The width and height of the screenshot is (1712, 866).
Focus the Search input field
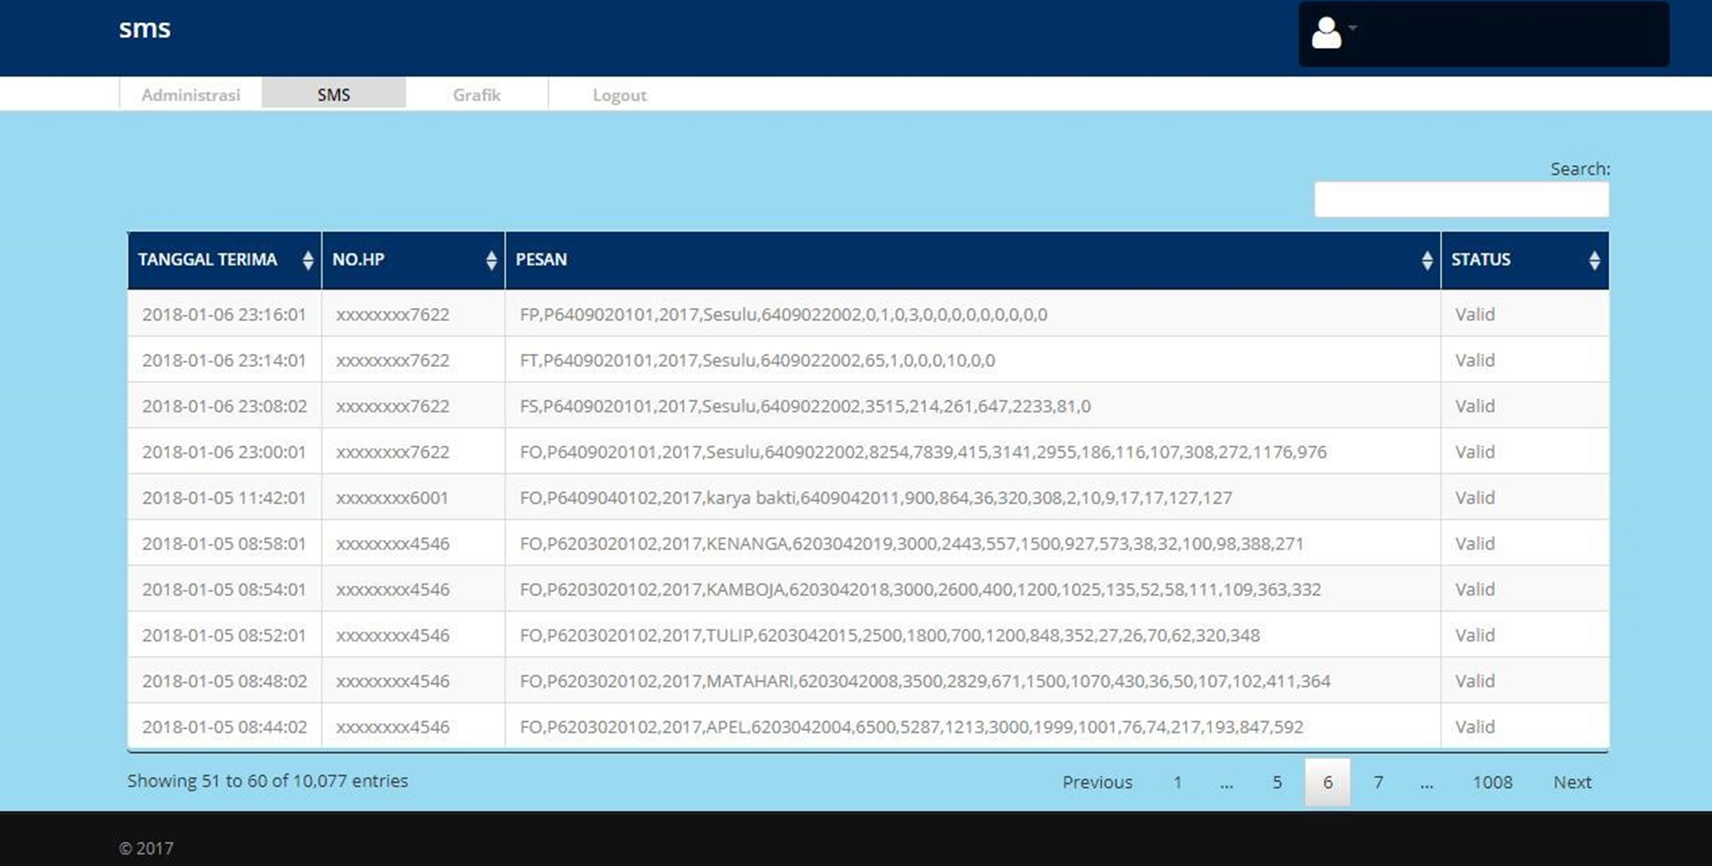click(1461, 199)
